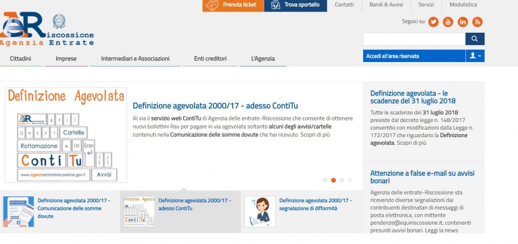Click Leggi la news text in sidebar
The height and width of the screenshot is (244, 518).
(441, 230)
